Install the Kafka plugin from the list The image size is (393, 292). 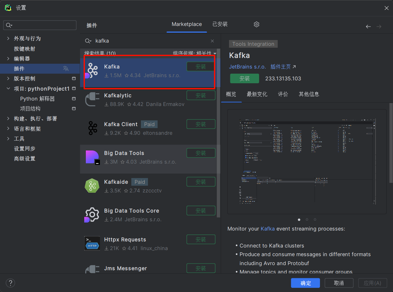coord(201,67)
